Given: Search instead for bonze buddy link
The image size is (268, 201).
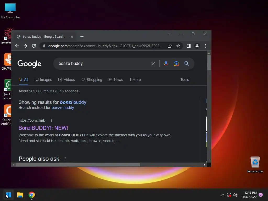Looking at the screenshot, I should click(x=63, y=108).
